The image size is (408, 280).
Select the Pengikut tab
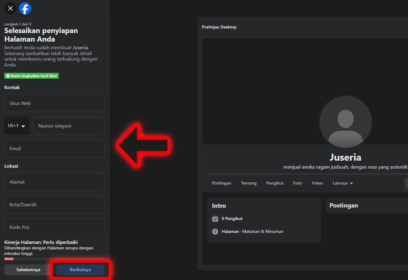(x=275, y=183)
